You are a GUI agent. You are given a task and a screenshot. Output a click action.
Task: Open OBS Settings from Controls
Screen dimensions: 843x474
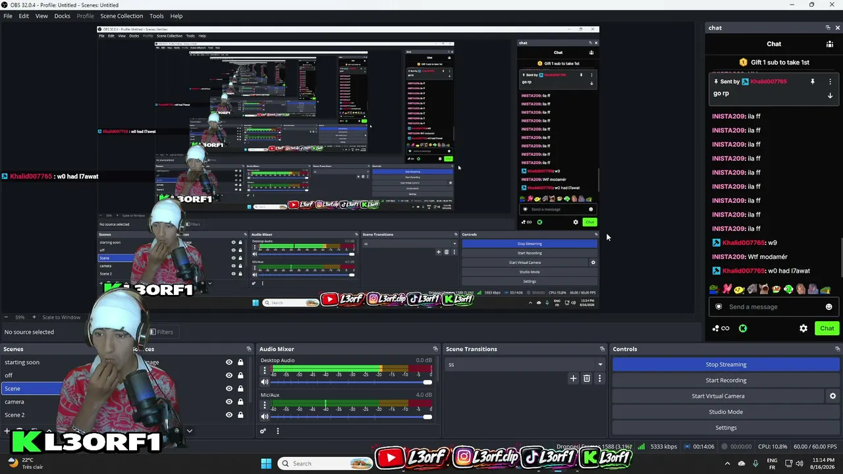pyautogui.click(x=726, y=428)
